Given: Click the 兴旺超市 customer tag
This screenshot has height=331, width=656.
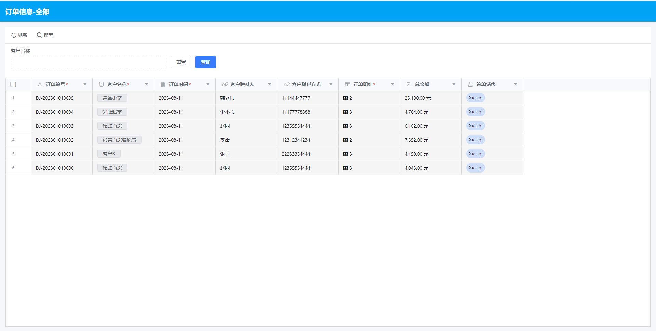Looking at the screenshot, I should pyautogui.click(x=112, y=112).
